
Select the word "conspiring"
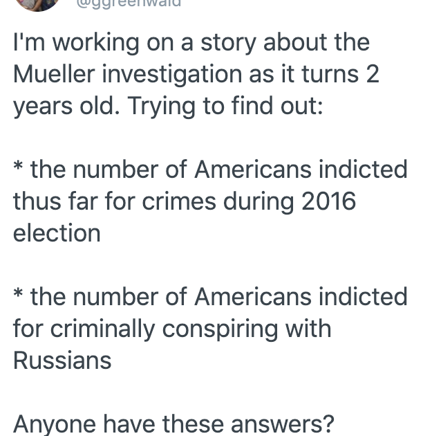click(x=220, y=329)
